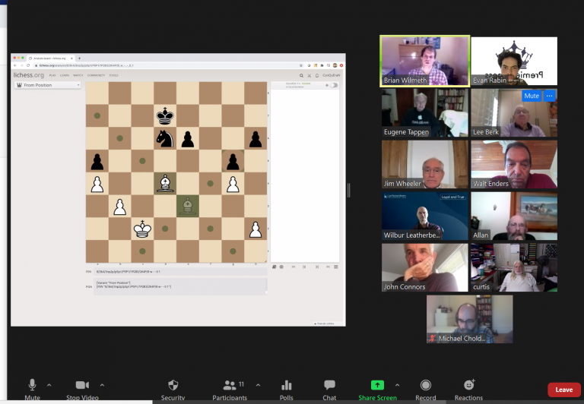Click the lichess search magnifier icon
Screen dimensions: 584x404
(x=302, y=76)
